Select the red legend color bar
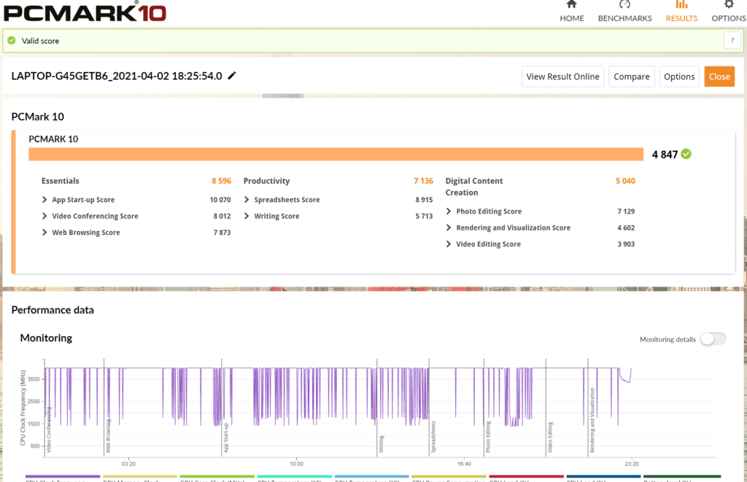Screen dimensions: 747x482 (527, 476)
